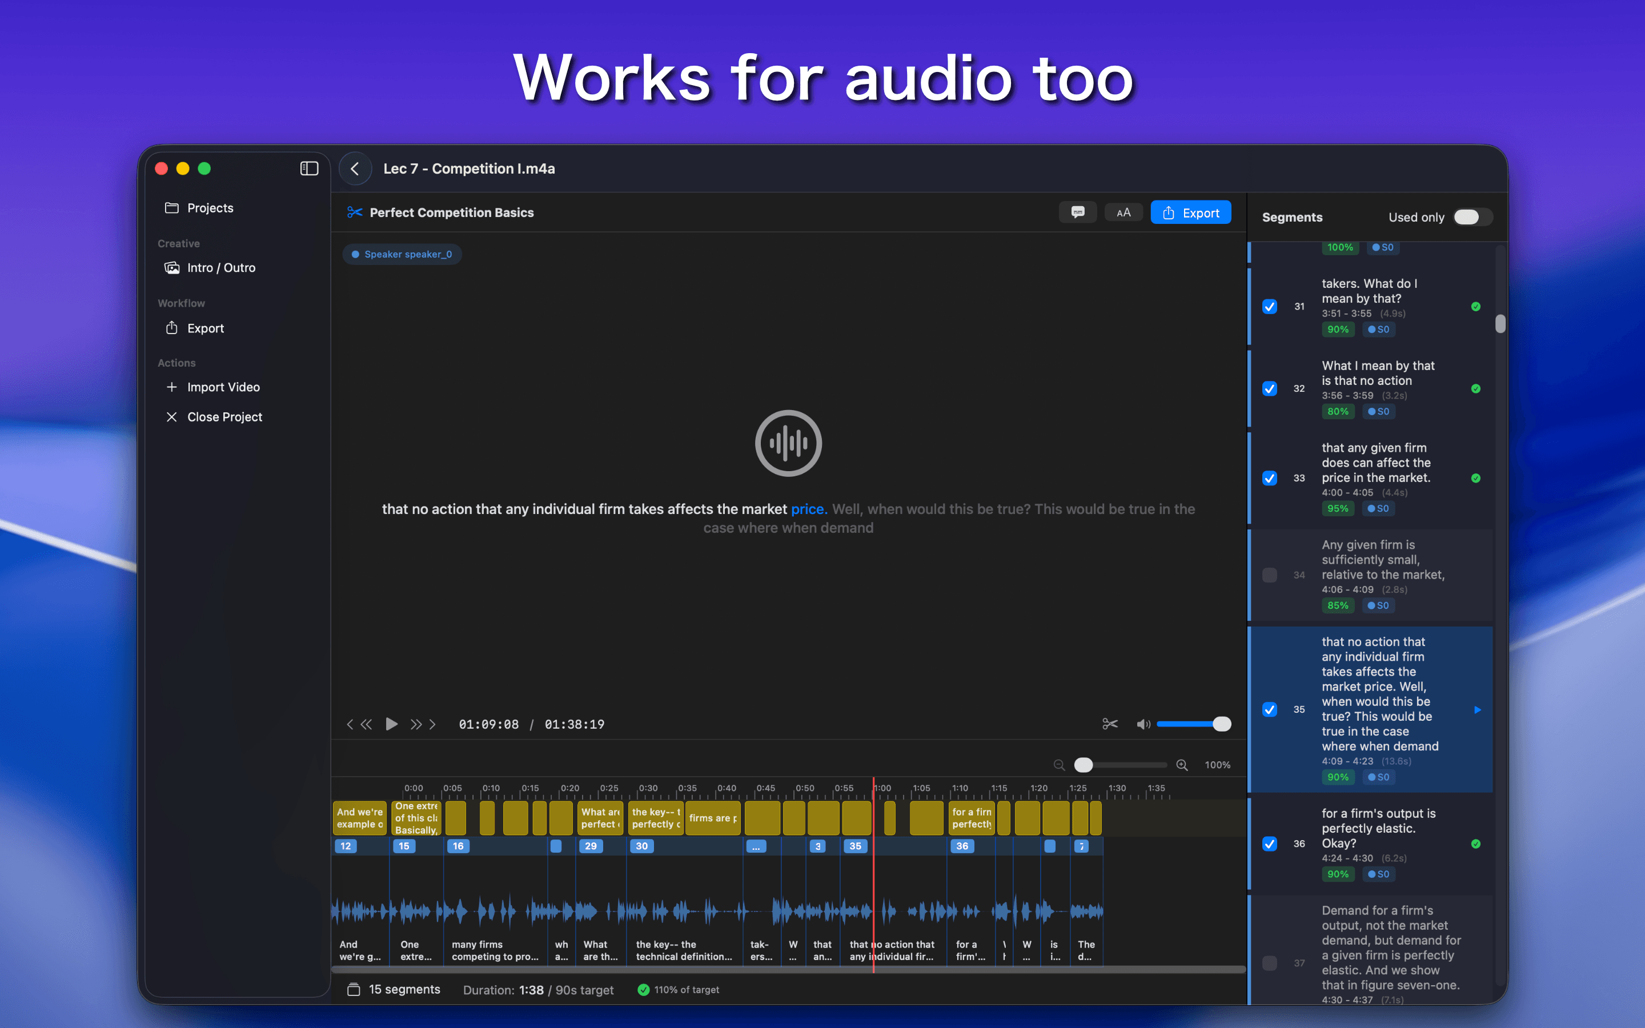This screenshot has height=1028, width=1645.
Task: Zoom in on the timeline with the plus magnifier
Action: tap(1182, 764)
